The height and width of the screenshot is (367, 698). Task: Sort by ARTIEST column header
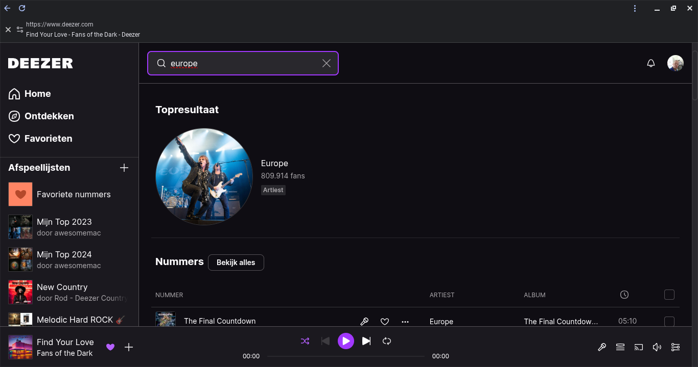pyautogui.click(x=442, y=295)
